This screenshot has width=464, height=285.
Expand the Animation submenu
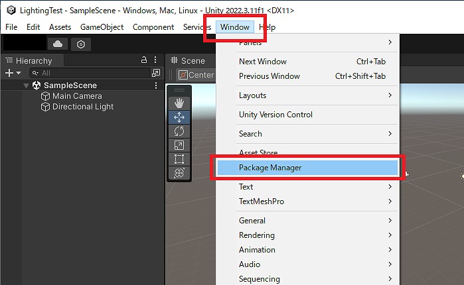click(x=308, y=250)
